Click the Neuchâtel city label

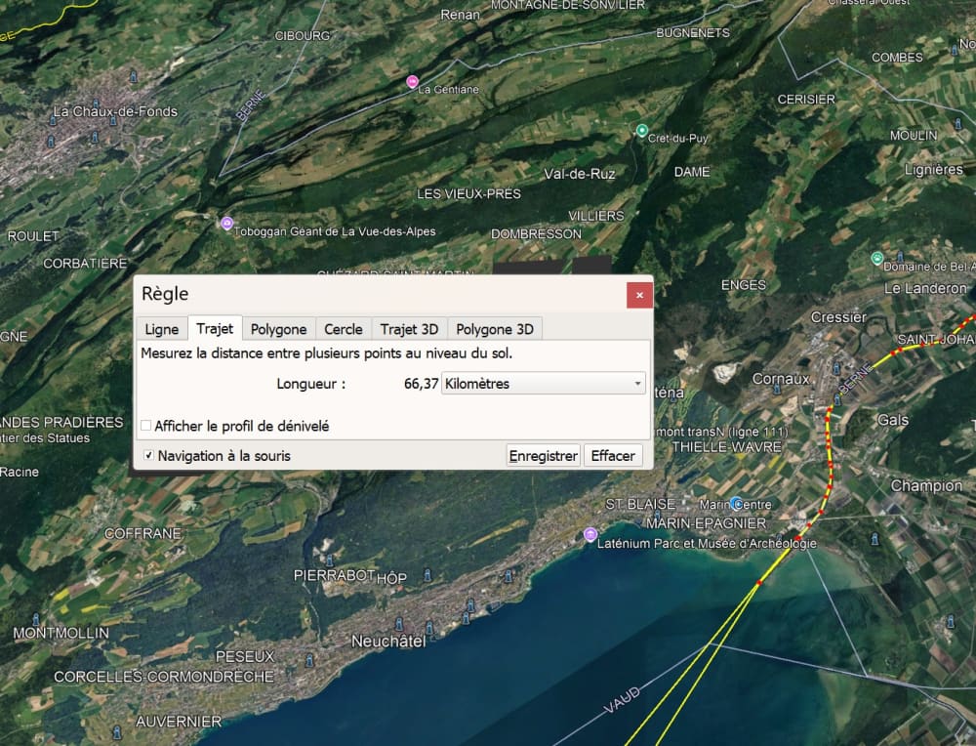pos(388,641)
